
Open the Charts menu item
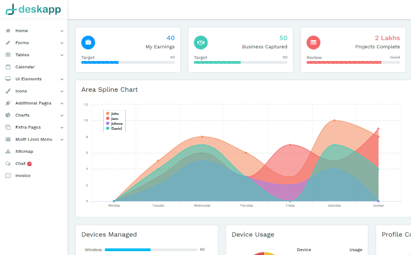(x=23, y=115)
